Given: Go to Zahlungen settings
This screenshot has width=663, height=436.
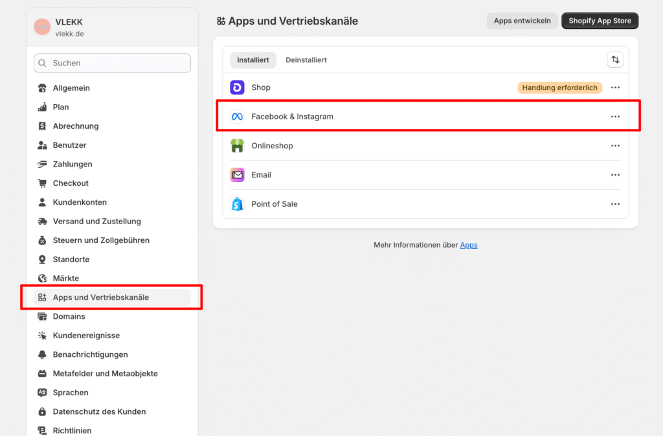Looking at the screenshot, I should point(112,164).
